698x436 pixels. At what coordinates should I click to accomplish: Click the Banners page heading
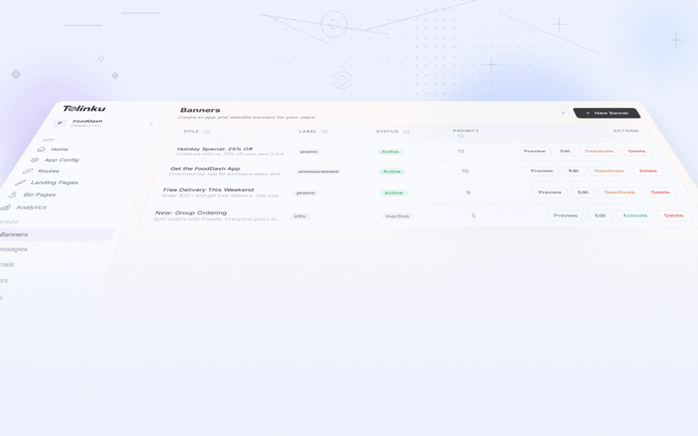(200, 110)
